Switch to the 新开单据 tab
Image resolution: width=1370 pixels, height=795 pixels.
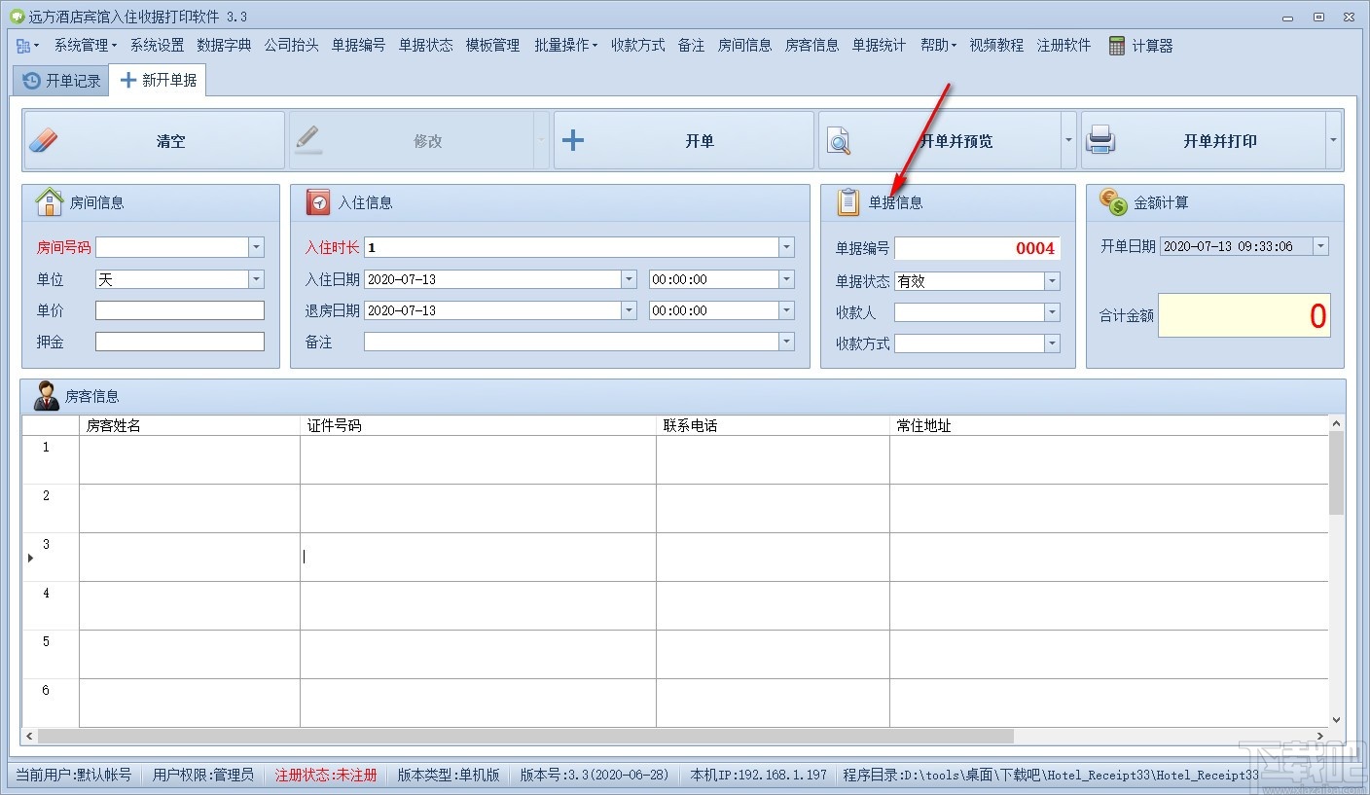[158, 80]
